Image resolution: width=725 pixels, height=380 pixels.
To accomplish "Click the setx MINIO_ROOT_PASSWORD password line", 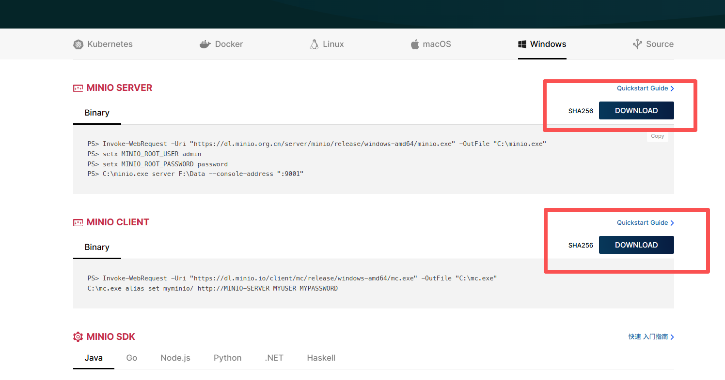I will tap(158, 164).
